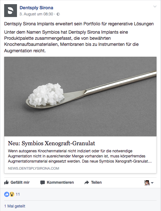Toggle Gefällt mir on this post
Viewport: 161px width, 211px height.
pos(17,182)
